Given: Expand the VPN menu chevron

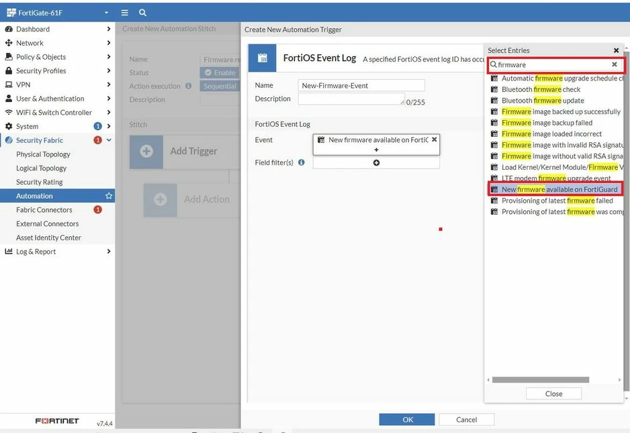Looking at the screenshot, I should 109,85.
